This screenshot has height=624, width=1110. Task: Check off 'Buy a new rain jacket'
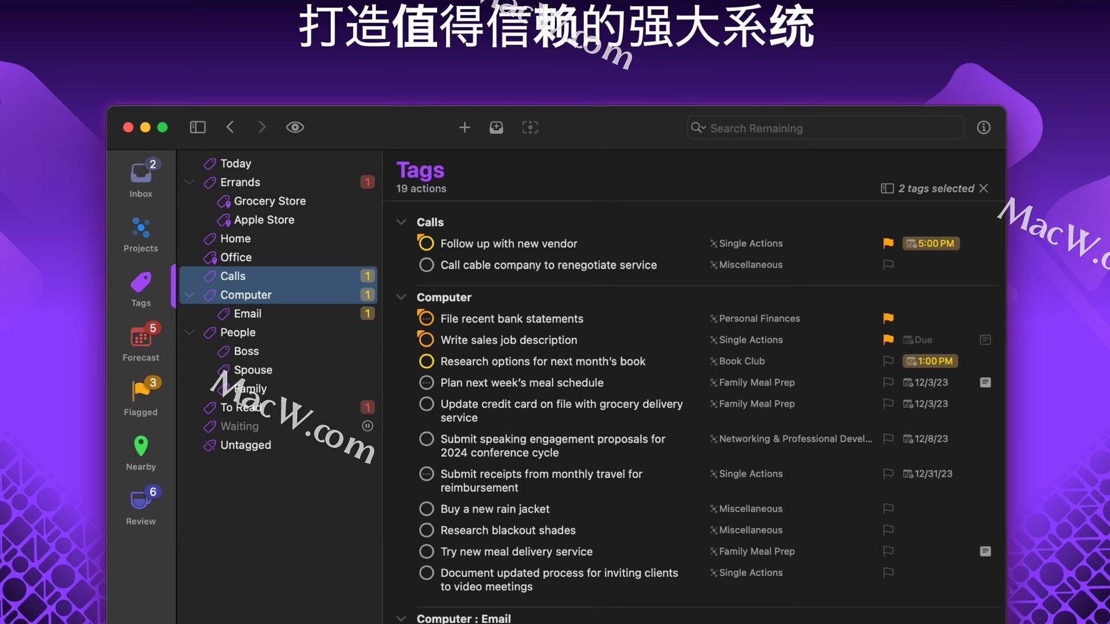pos(426,509)
